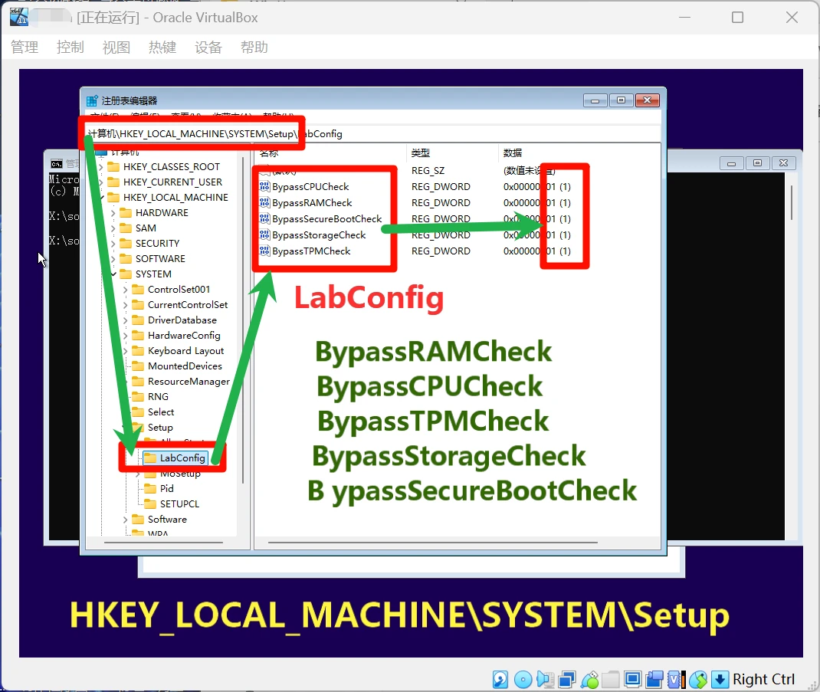The width and height of the screenshot is (820, 692).
Task: Click the audio status icon
Action: pos(545,680)
